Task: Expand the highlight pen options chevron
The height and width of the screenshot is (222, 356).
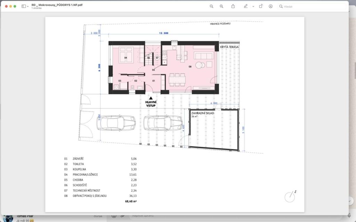Action: tap(253, 6)
